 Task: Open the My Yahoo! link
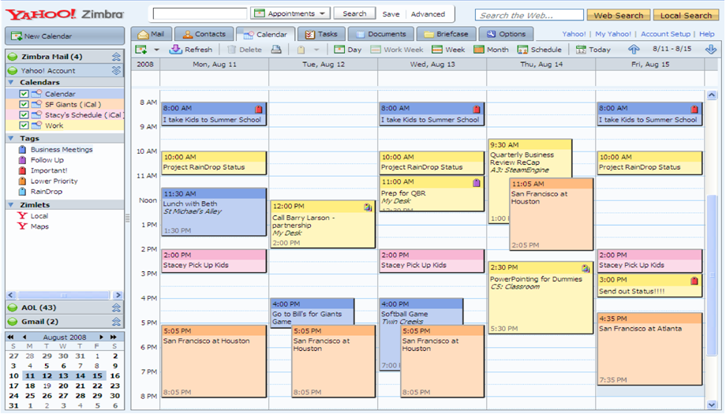click(x=613, y=34)
